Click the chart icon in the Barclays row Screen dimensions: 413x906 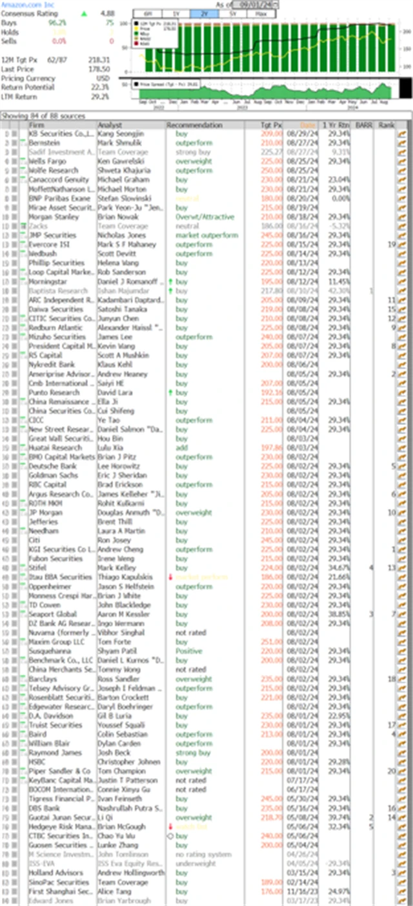click(x=402, y=678)
